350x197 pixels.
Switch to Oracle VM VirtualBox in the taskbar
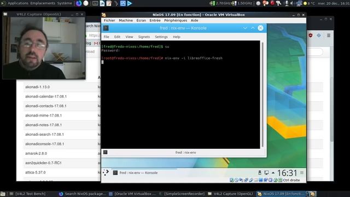click(x=132, y=194)
